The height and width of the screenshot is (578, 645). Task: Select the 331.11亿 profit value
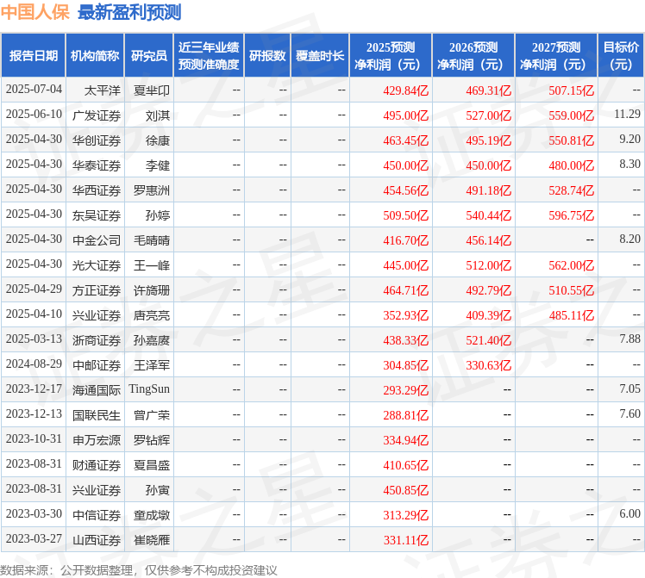405,540
